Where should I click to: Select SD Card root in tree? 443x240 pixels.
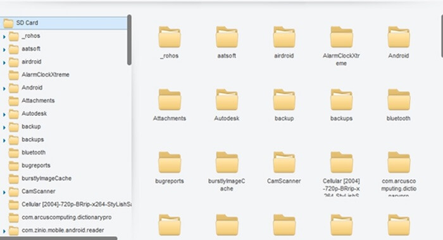coord(64,23)
